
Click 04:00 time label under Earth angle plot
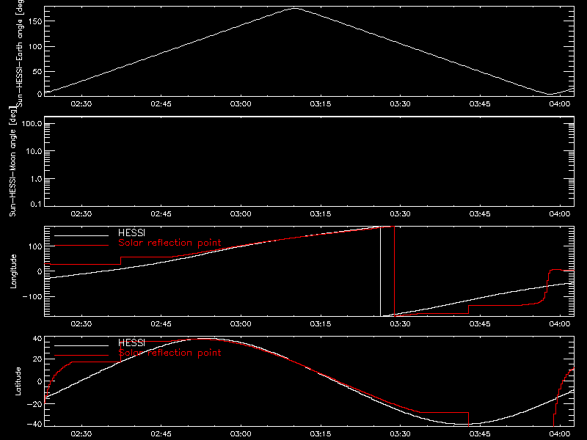pyautogui.click(x=560, y=104)
